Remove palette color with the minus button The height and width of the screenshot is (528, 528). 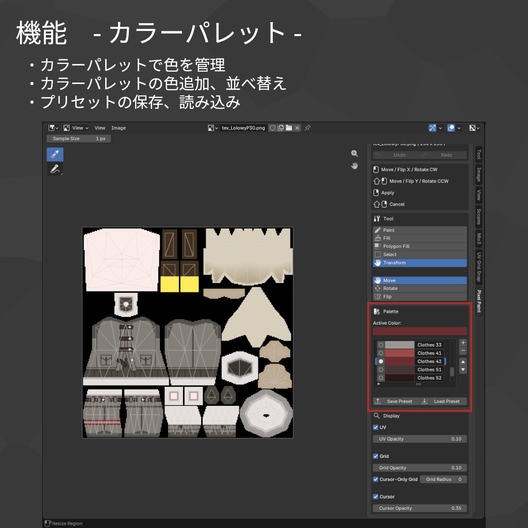pos(463,351)
